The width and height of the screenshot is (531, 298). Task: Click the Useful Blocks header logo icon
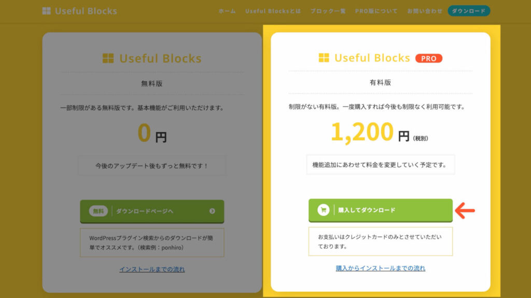[x=47, y=11]
